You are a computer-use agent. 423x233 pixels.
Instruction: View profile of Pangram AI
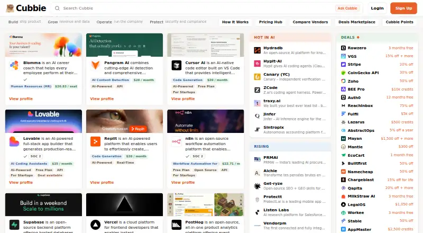102,98
